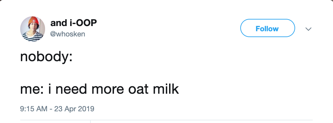This screenshot has height=123, width=333.
Task: Click the Follow button
Action: click(268, 28)
